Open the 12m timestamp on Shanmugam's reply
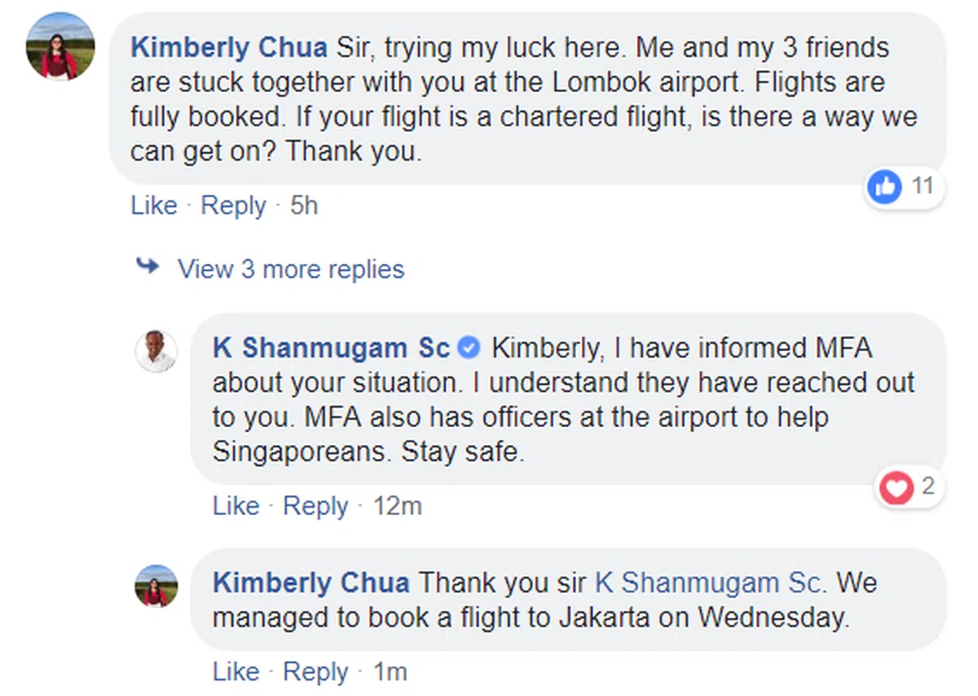 point(398,506)
